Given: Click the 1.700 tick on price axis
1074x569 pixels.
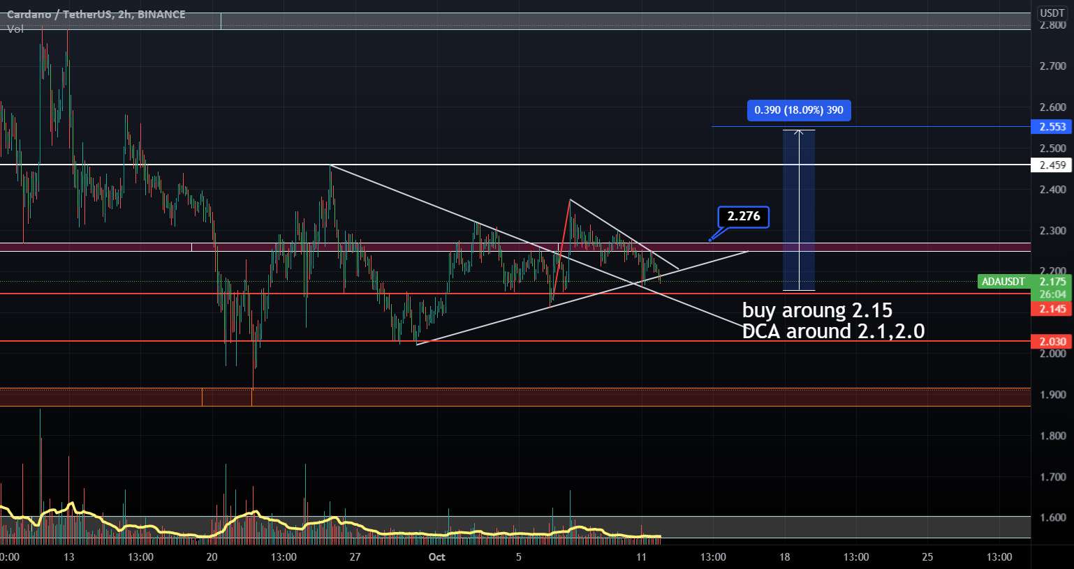Looking at the screenshot, I should (1052, 477).
